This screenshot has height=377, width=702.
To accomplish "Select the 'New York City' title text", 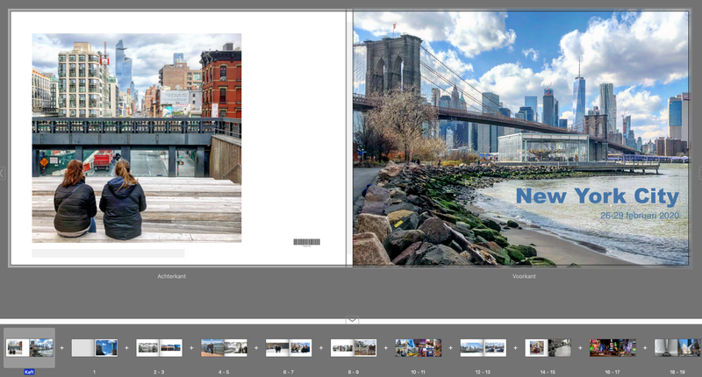I will click(x=598, y=196).
